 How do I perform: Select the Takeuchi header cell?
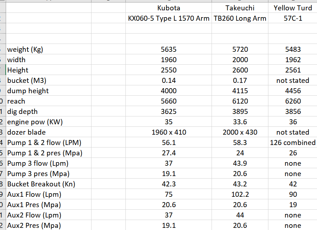(x=240, y=8)
